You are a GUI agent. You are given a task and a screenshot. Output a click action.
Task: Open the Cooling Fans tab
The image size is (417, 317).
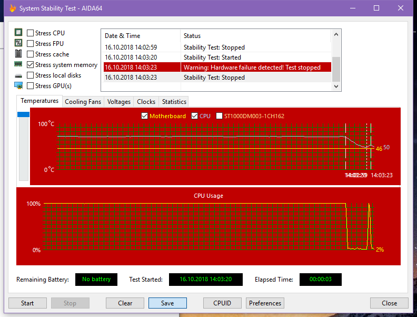point(83,102)
